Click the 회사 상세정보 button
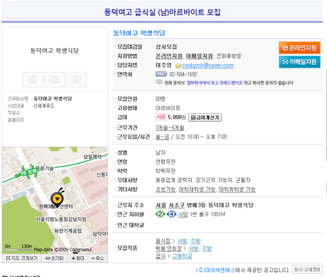The width and height of the screenshot is (327, 277). 307,269
